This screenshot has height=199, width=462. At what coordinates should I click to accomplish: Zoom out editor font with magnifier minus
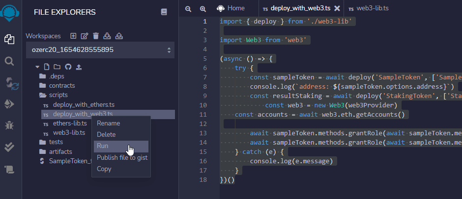[x=188, y=9]
